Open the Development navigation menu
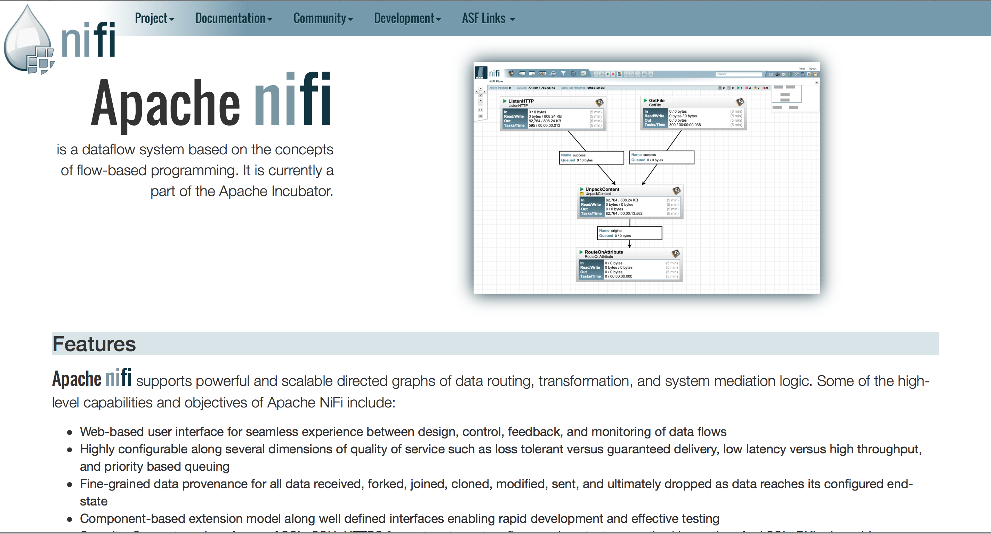Image resolution: width=991 pixels, height=534 pixels. pos(407,18)
